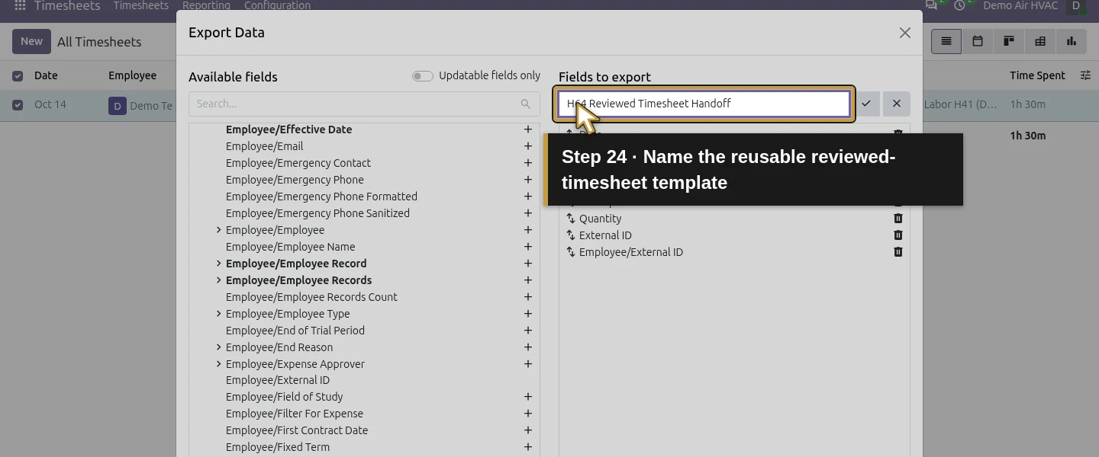Add Employee/Email field to export
The height and width of the screenshot is (457, 1099).
coord(527,146)
